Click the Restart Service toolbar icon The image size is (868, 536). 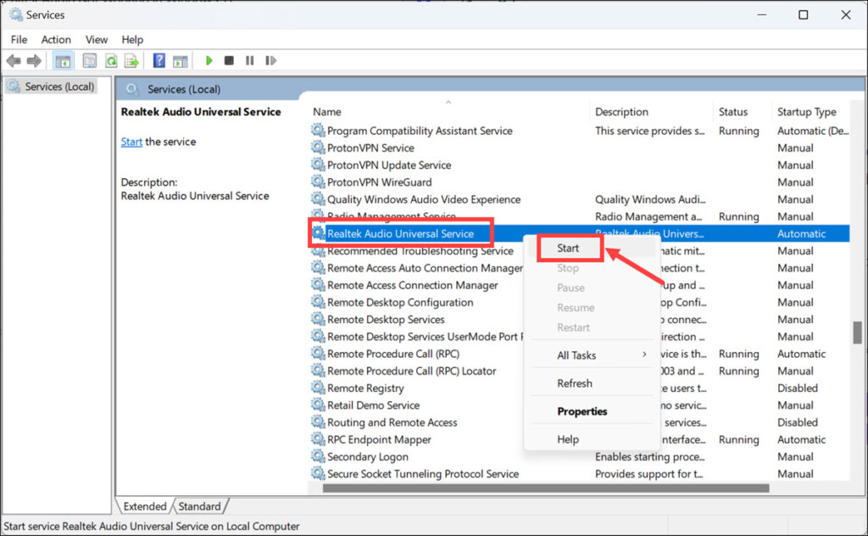coord(271,61)
